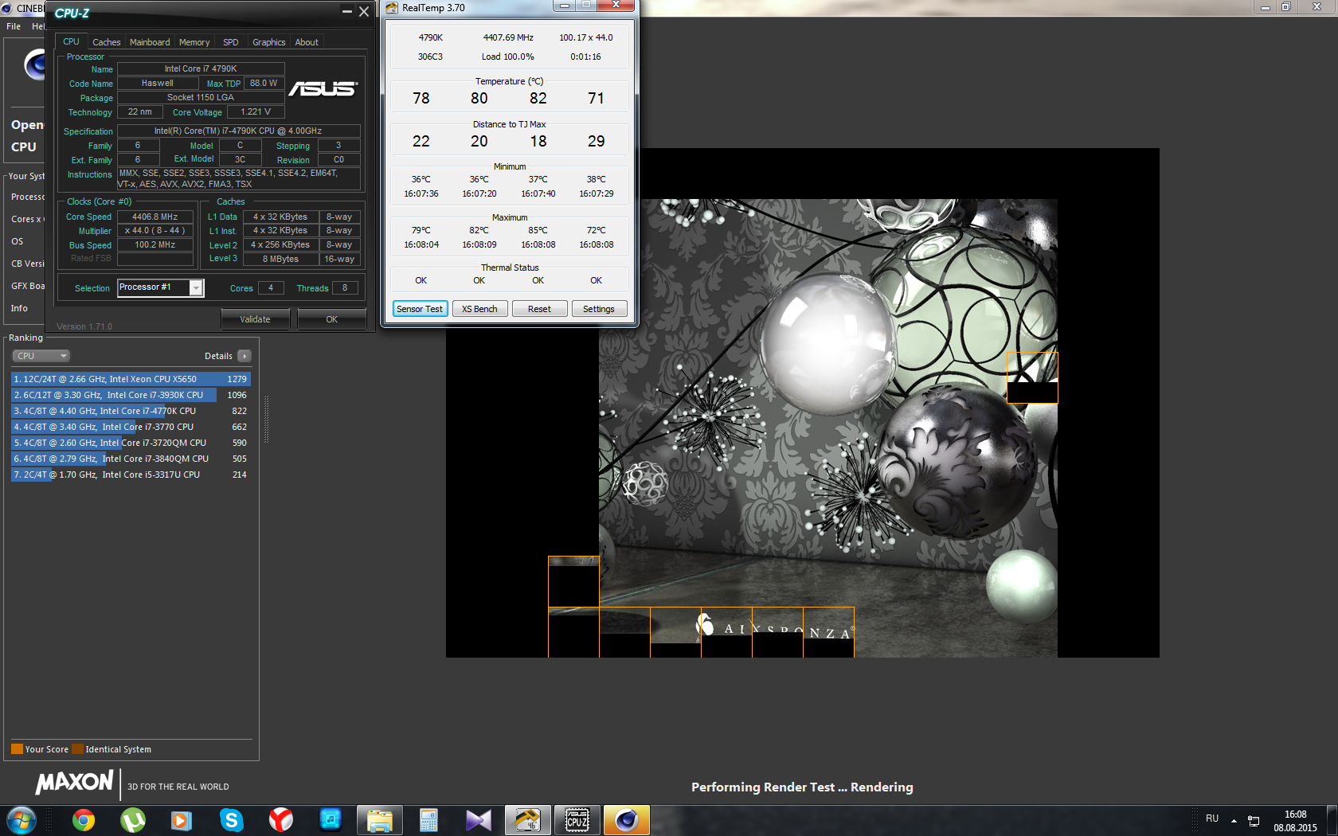Switch to Cinebench on the taskbar
This screenshot has width=1338, height=836.
627,820
